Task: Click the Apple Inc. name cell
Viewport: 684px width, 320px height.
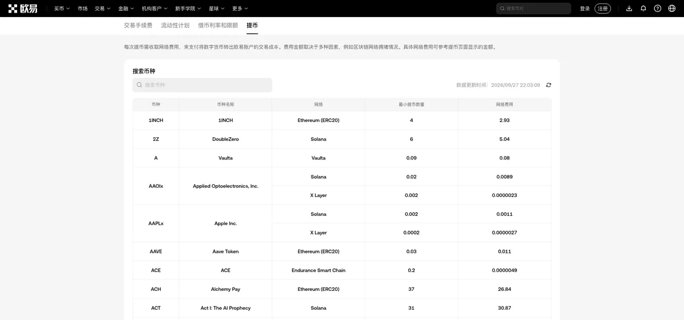Action: (226, 224)
